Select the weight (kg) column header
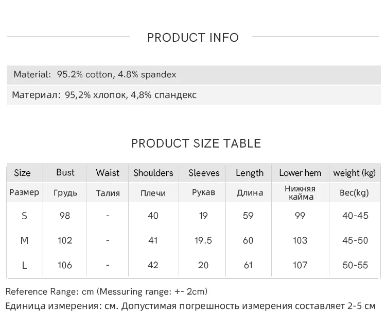Image resolution: width=386 pixels, height=325 pixels. coord(355,173)
